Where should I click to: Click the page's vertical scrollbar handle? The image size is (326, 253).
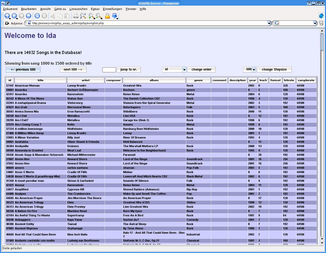pos(322,42)
